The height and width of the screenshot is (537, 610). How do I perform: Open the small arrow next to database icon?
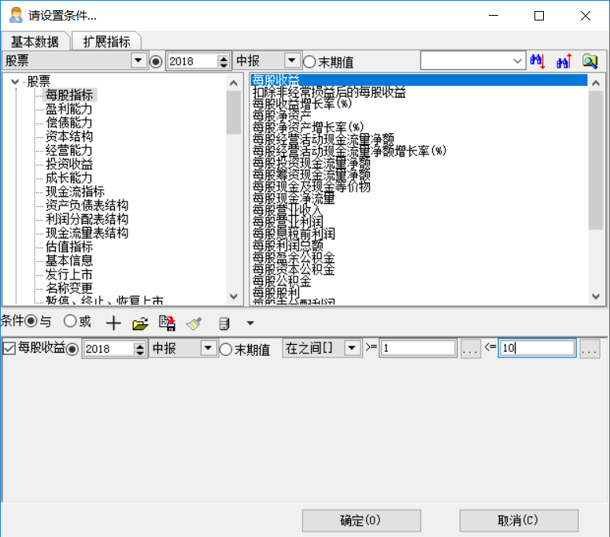tap(250, 323)
